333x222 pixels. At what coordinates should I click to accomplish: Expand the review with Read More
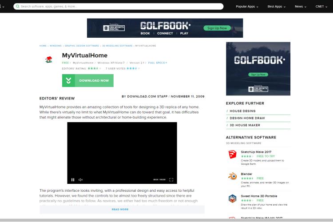pyautogui.click(x=120, y=209)
